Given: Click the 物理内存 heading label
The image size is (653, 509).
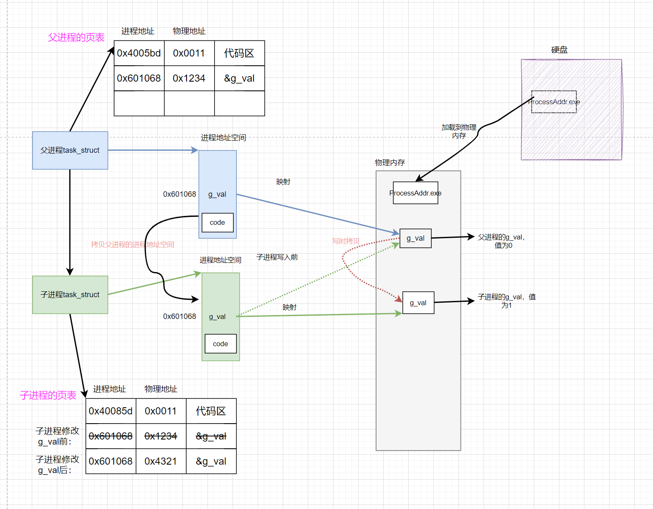Looking at the screenshot, I should [390, 162].
